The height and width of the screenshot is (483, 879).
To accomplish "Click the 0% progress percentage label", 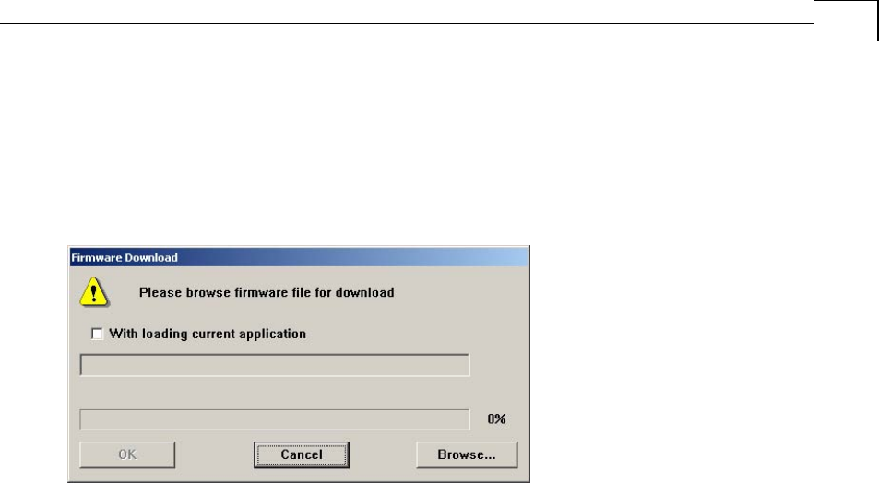I will tap(496, 419).
